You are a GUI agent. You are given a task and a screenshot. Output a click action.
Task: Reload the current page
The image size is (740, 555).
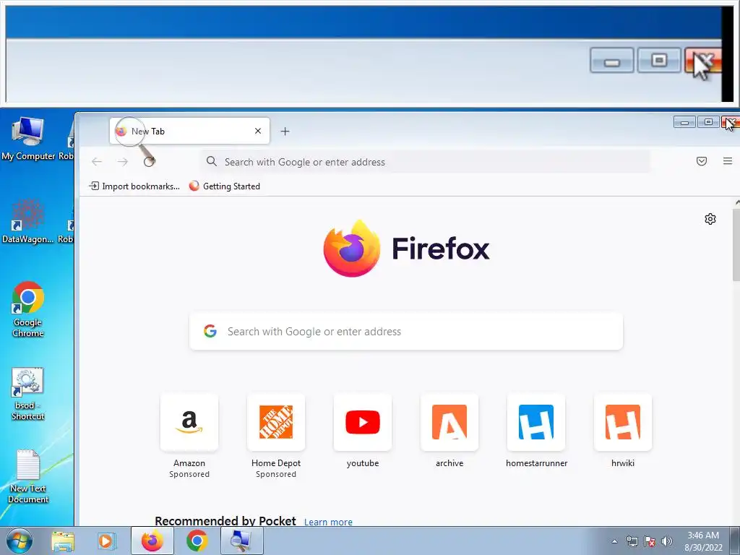tap(149, 162)
